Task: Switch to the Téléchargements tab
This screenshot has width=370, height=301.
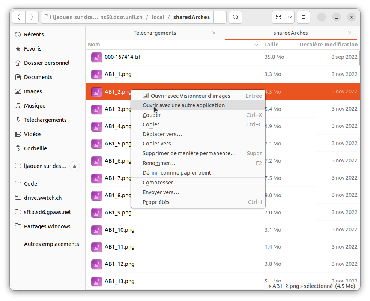Action: [x=155, y=33]
